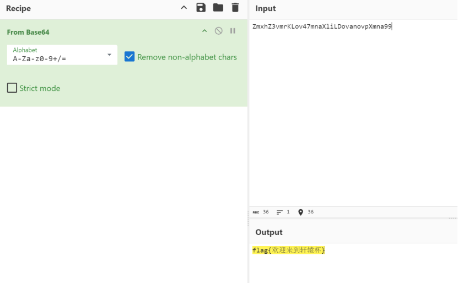Click the Strict mode label
The height and width of the screenshot is (283, 458).
(x=40, y=88)
